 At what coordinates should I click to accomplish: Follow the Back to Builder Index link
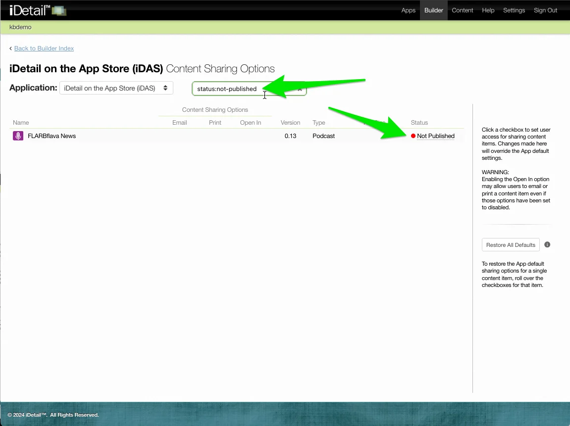[44, 48]
